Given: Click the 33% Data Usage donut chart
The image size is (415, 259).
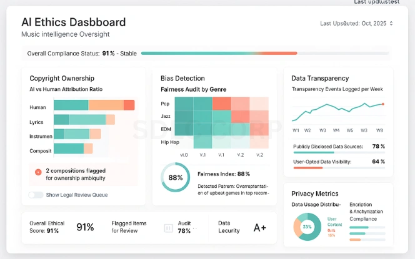Looking at the screenshot, I should [306, 227].
